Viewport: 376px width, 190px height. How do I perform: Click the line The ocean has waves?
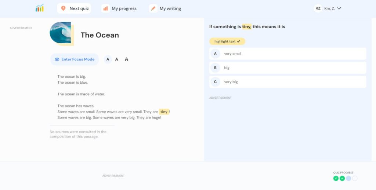76,106
